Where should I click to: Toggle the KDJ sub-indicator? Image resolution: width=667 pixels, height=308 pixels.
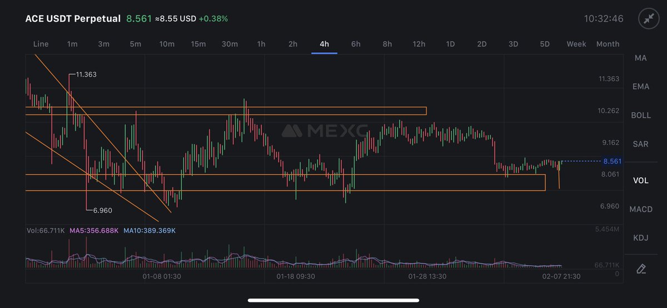pos(641,238)
